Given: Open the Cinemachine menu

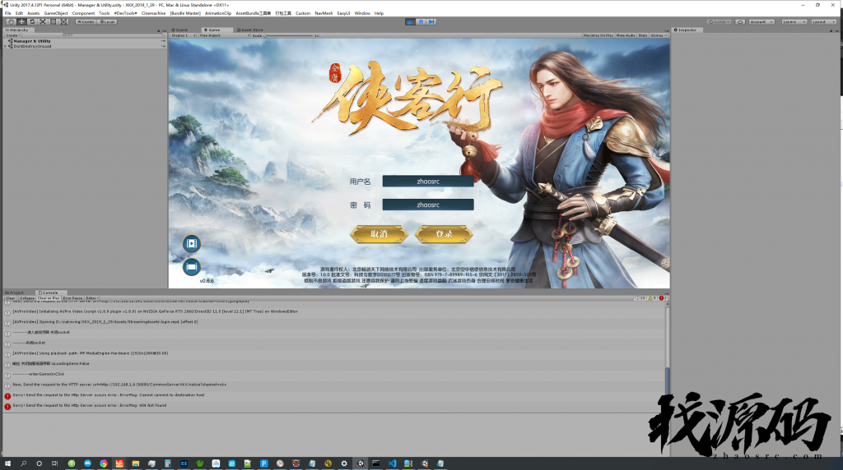Looking at the screenshot, I should tap(154, 13).
